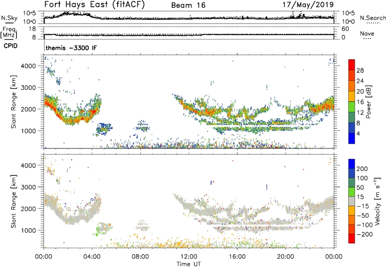Screen dimensions: 386x267
Task: Click the '2000' tick of the velocity panel
Action: tap(28, 209)
